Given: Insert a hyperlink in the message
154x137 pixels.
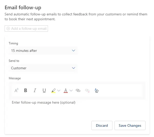Looking at the screenshot, I should click(x=78, y=90).
